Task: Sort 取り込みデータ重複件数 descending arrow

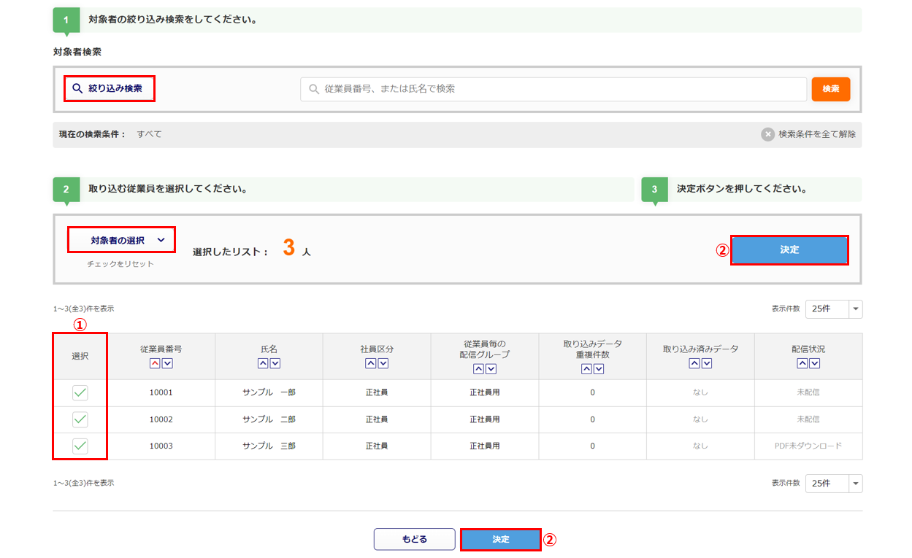Action: pyautogui.click(x=599, y=369)
